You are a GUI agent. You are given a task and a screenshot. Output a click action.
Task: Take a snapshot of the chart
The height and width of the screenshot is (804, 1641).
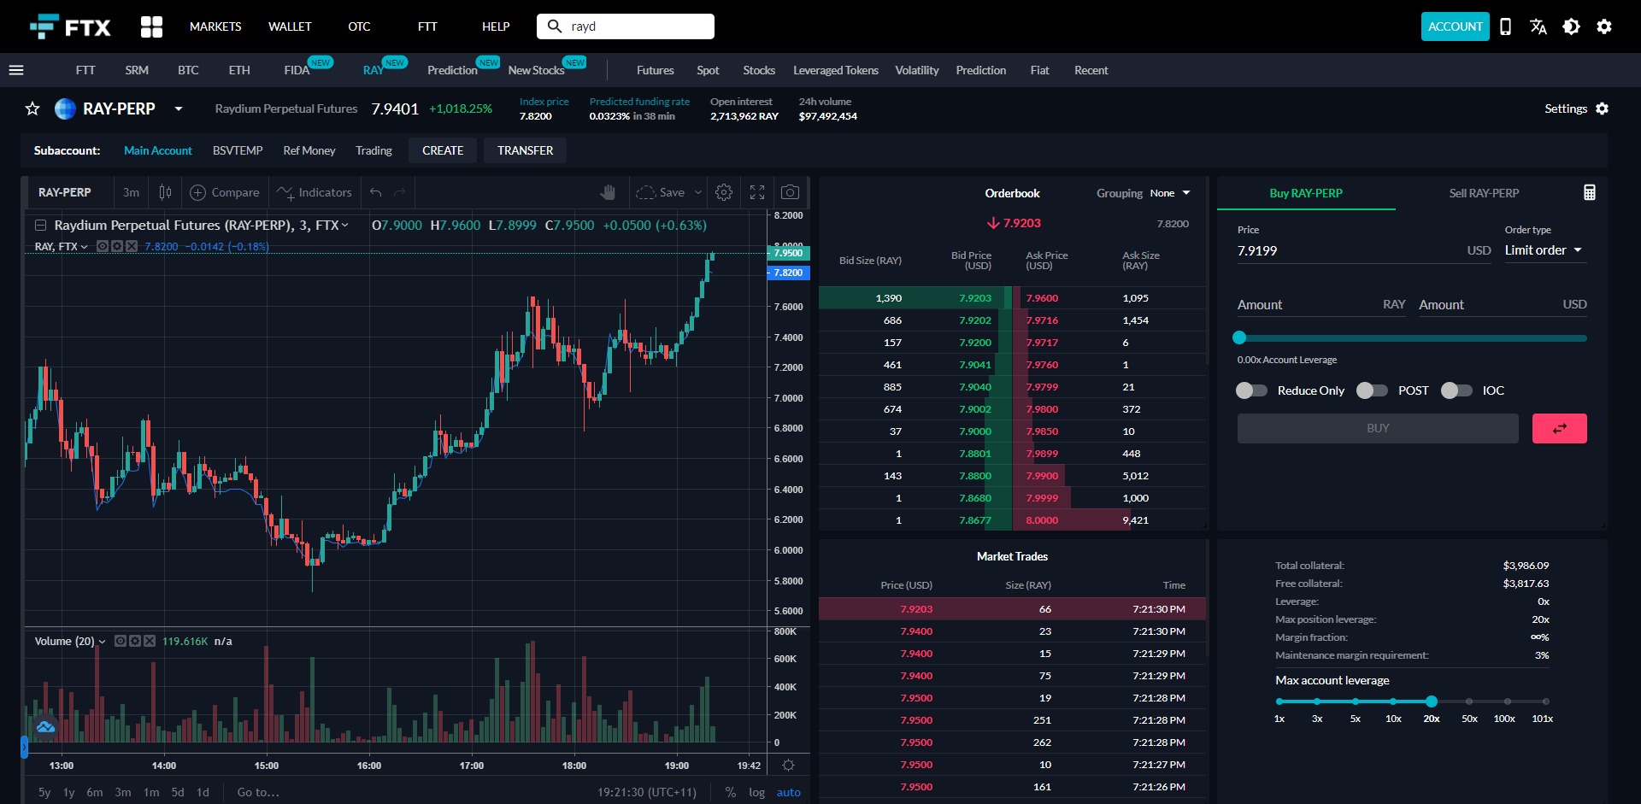coord(791,192)
